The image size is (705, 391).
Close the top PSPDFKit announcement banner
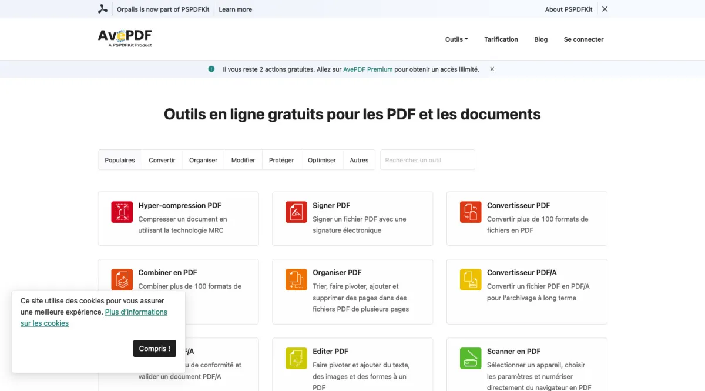click(x=605, y=9)
